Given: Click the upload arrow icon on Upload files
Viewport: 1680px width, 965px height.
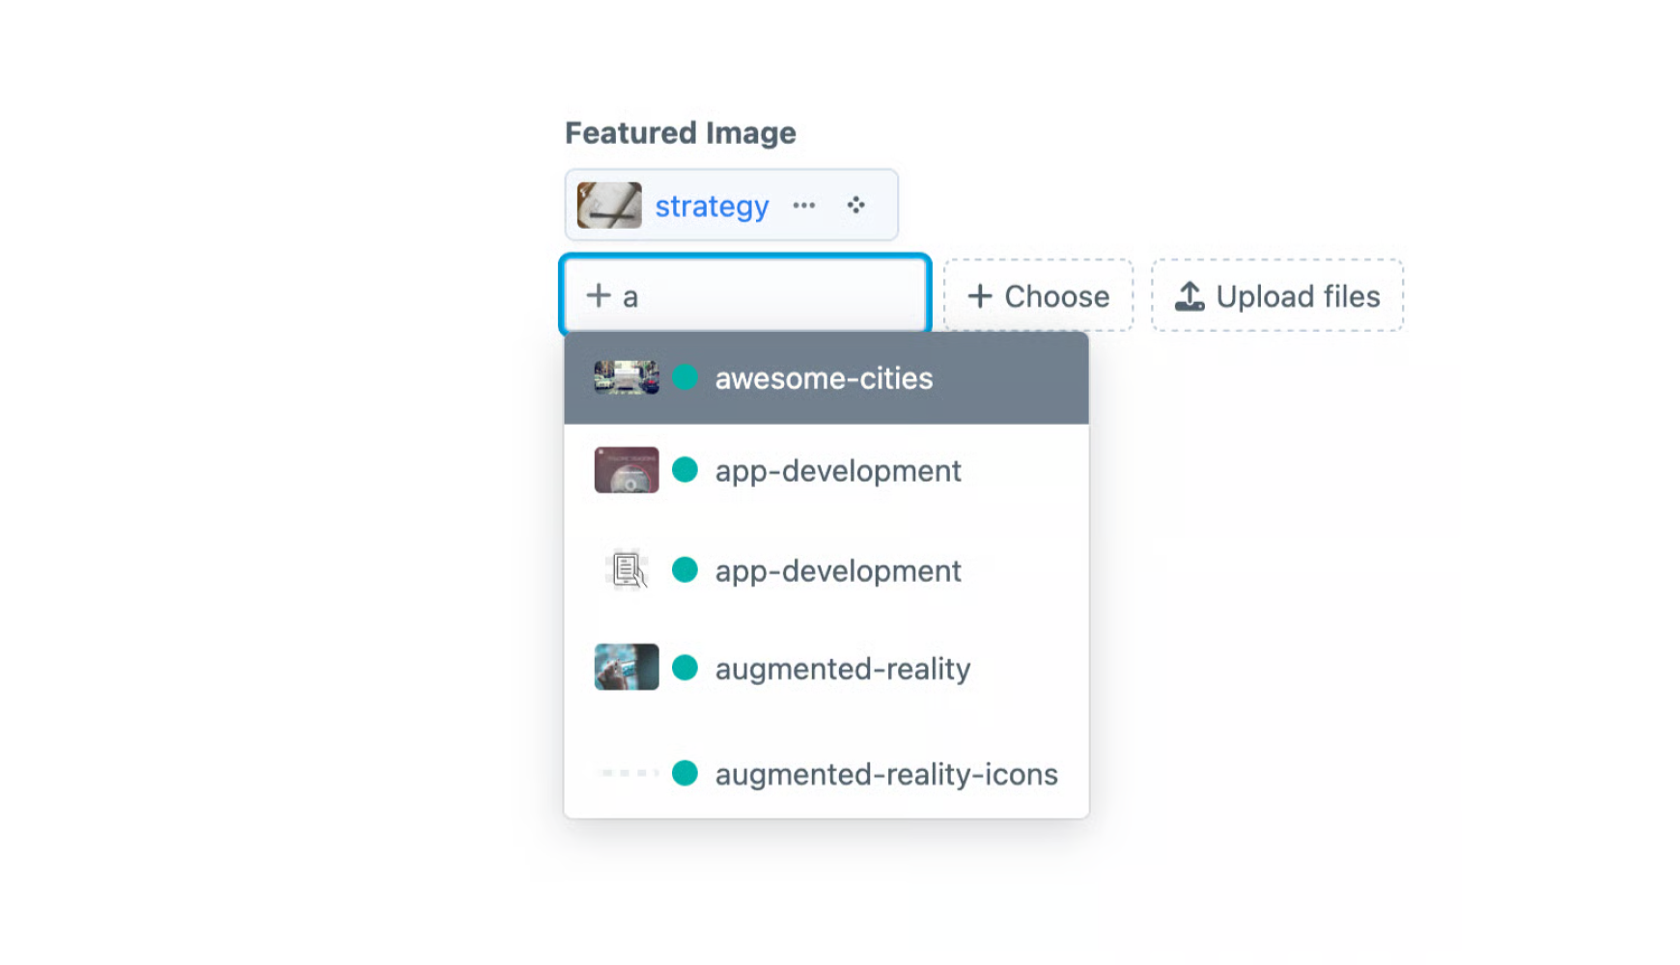Looking at the screenshot, I should click(x=1190, y=296).
